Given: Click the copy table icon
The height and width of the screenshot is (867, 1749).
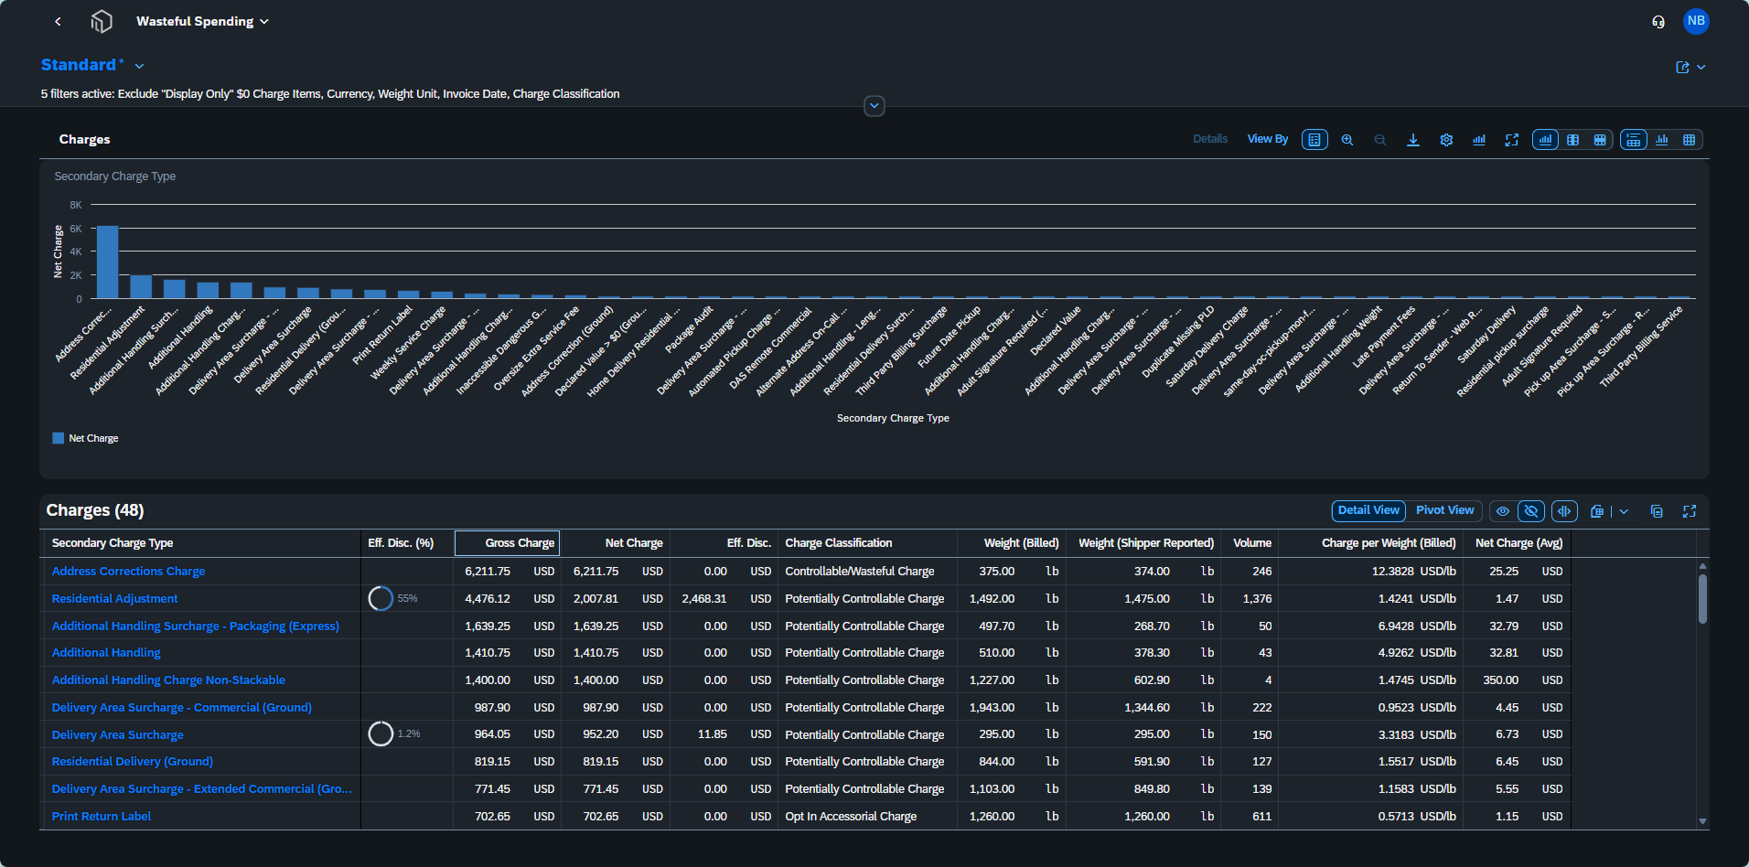Looking at the screenshot, I should tap(1657, 511).
